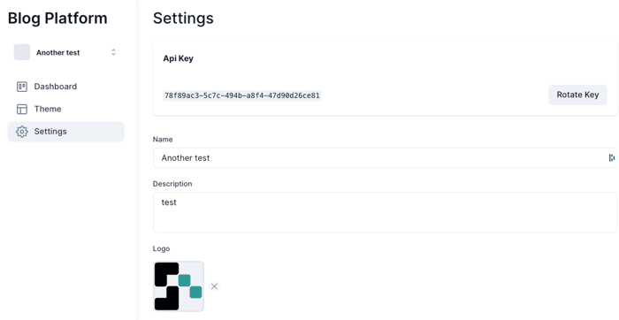The image size is (619, 320).
Task: Click the Settings gear icon in sidebar
Action: click(22, 132)
